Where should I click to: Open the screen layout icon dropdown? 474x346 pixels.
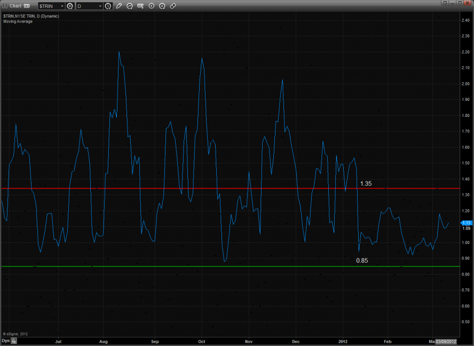click(141, 6)
